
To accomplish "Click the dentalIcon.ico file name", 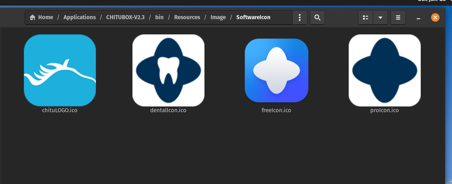I will click(x=168, y=110).
